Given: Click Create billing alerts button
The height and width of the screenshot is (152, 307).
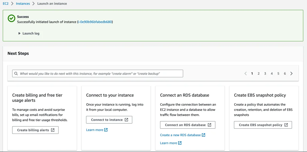Looking at the screenshot, I should pyautogui.click(x=35, y=130).
